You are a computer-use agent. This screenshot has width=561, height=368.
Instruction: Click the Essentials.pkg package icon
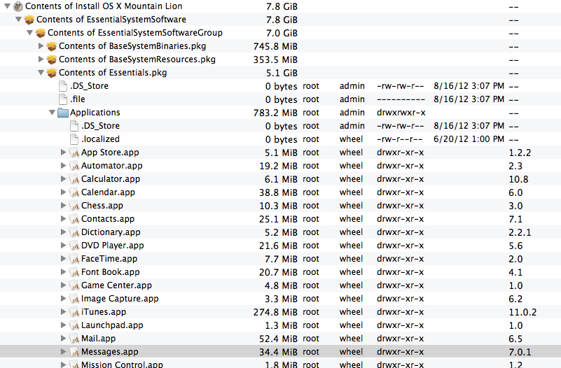pyautogui.click(x=52, y=73)
